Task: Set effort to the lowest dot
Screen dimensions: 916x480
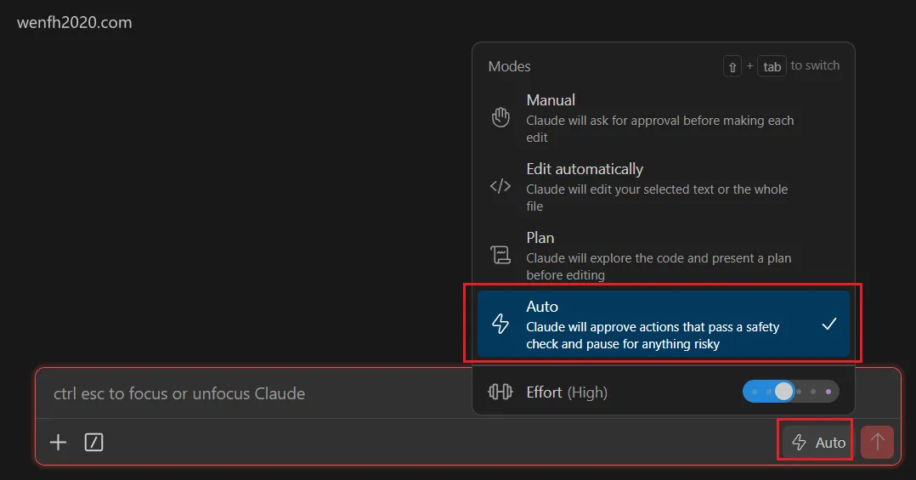Action: [x=755, y=392]
